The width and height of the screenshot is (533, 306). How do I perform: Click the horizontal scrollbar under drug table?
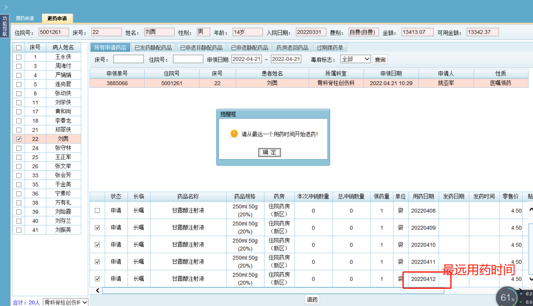click(x=273, y=291)
